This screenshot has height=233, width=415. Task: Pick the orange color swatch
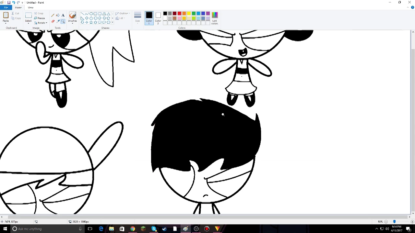[x=184, y=13]
